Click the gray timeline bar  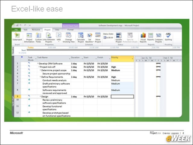[x=104, y=50]
